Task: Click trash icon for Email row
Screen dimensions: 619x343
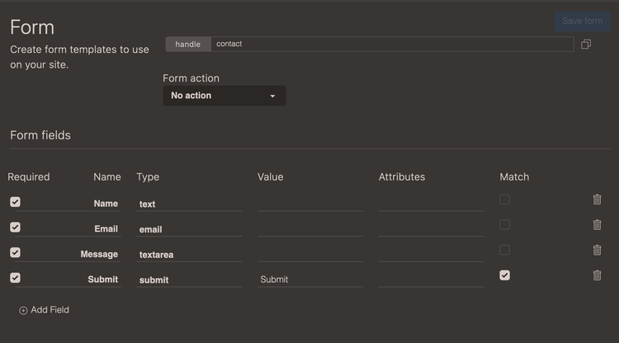Action: click(x=597, y=225)
